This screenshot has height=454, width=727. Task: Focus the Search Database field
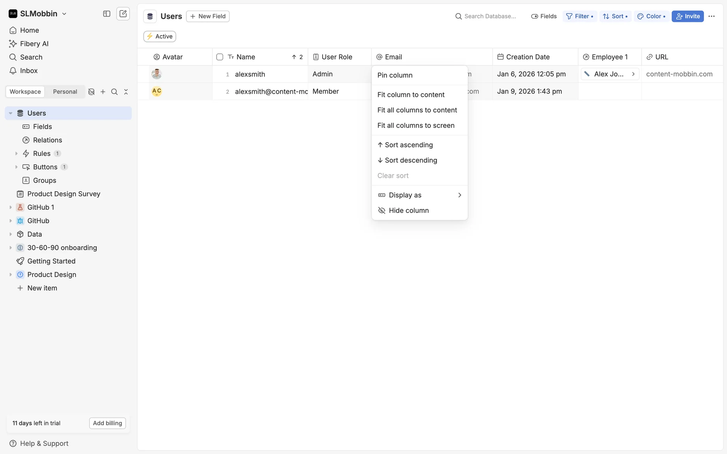[x=490, y=16]
